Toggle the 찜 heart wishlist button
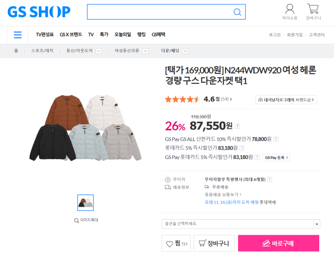 click(x=176, y=243)
